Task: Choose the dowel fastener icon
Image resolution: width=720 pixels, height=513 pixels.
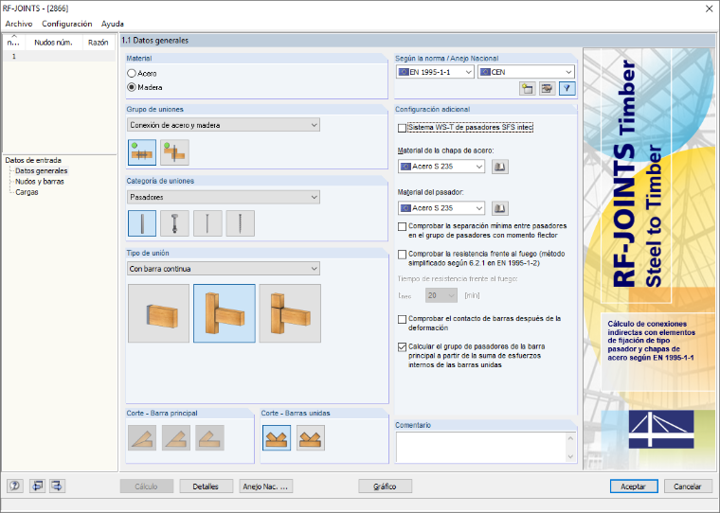Action: 142,223
